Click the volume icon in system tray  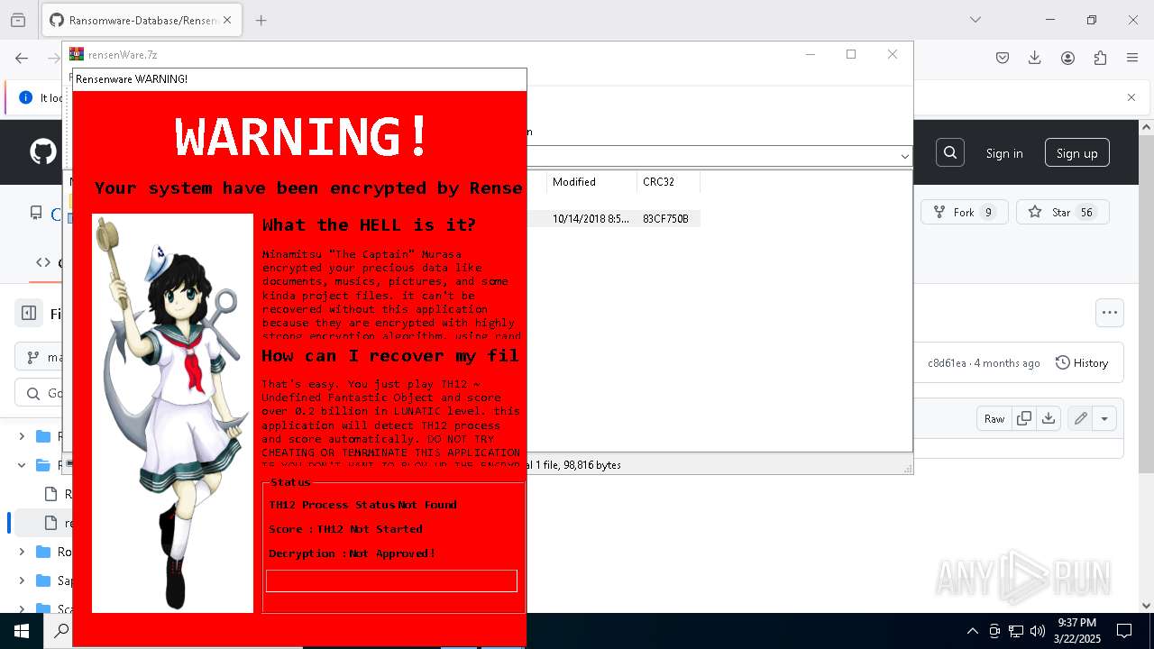(x=1038, y=631)
